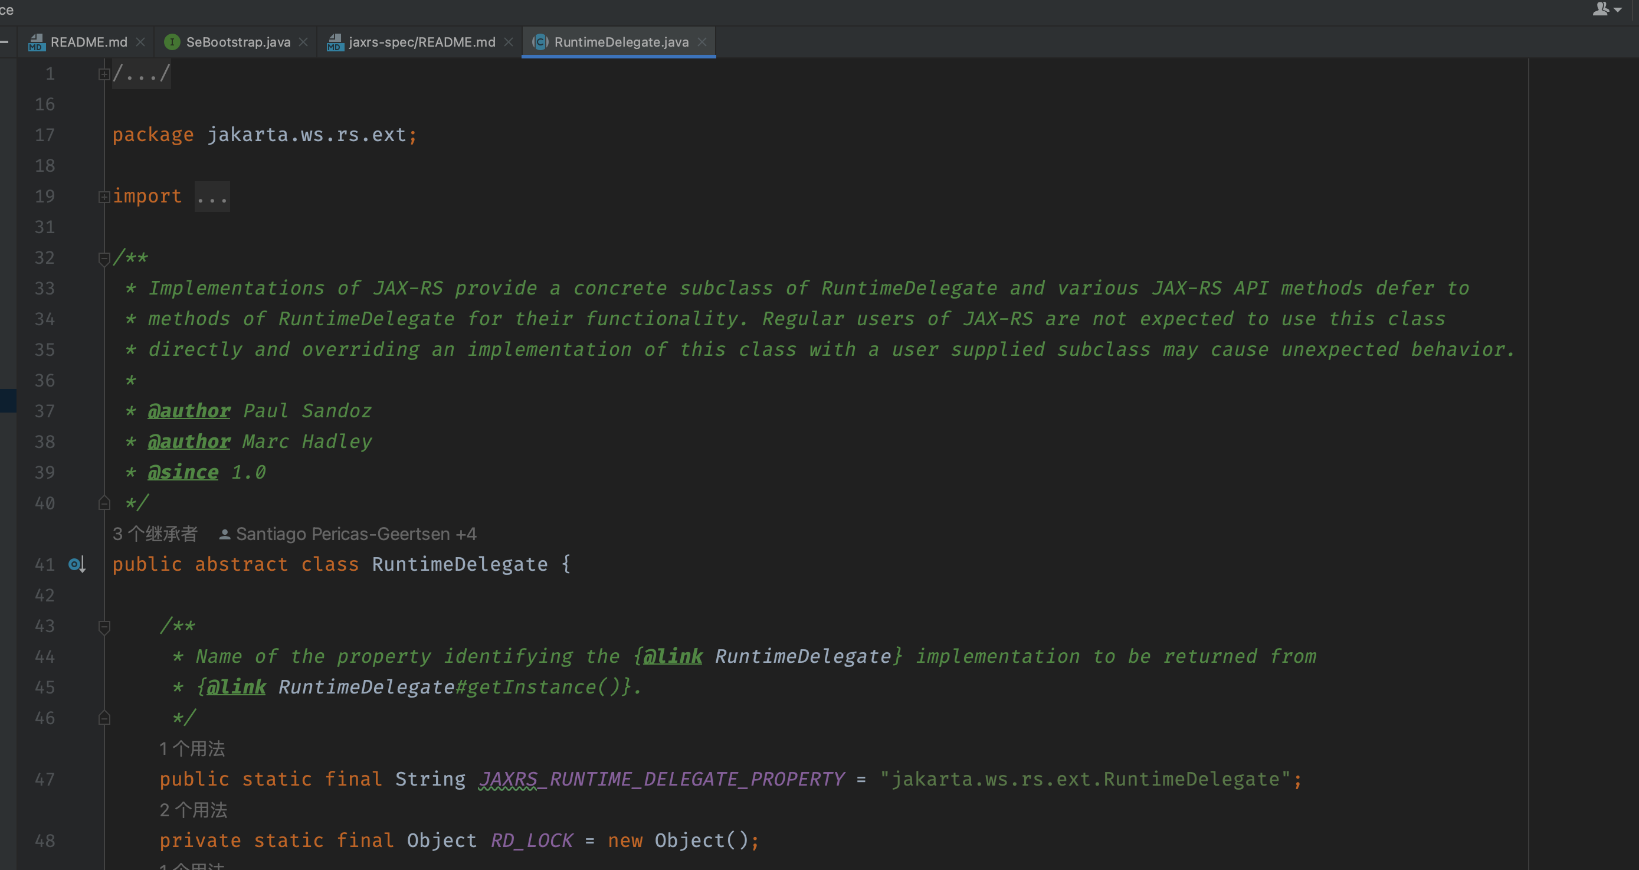Click the abstract class icon on RuntimeDelegate.java tab

[539, 42]
